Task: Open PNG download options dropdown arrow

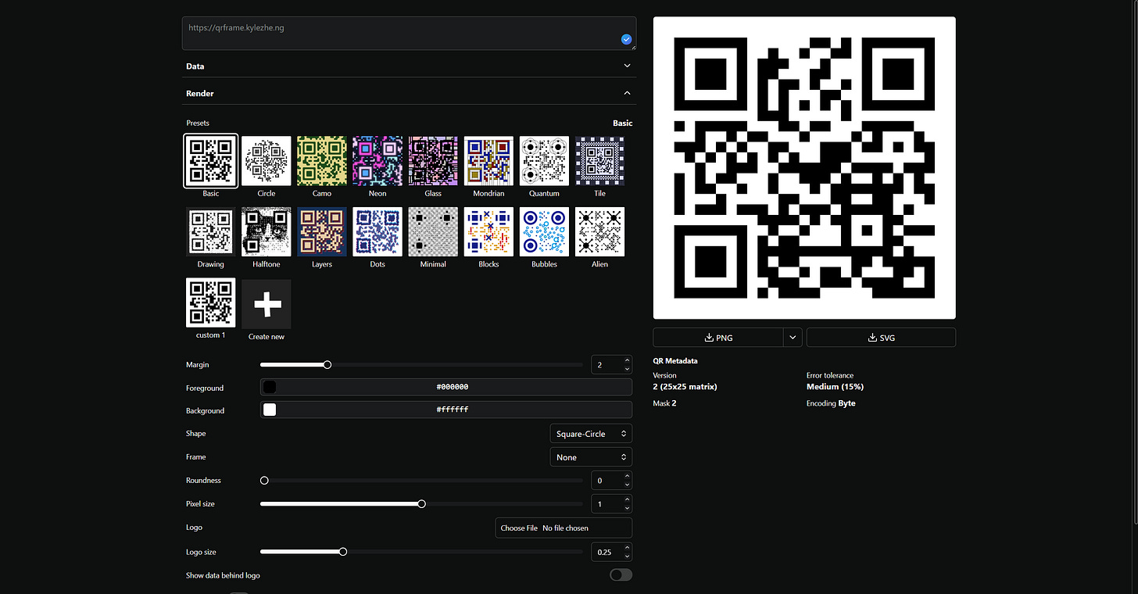Action: [x=793, y=338]
